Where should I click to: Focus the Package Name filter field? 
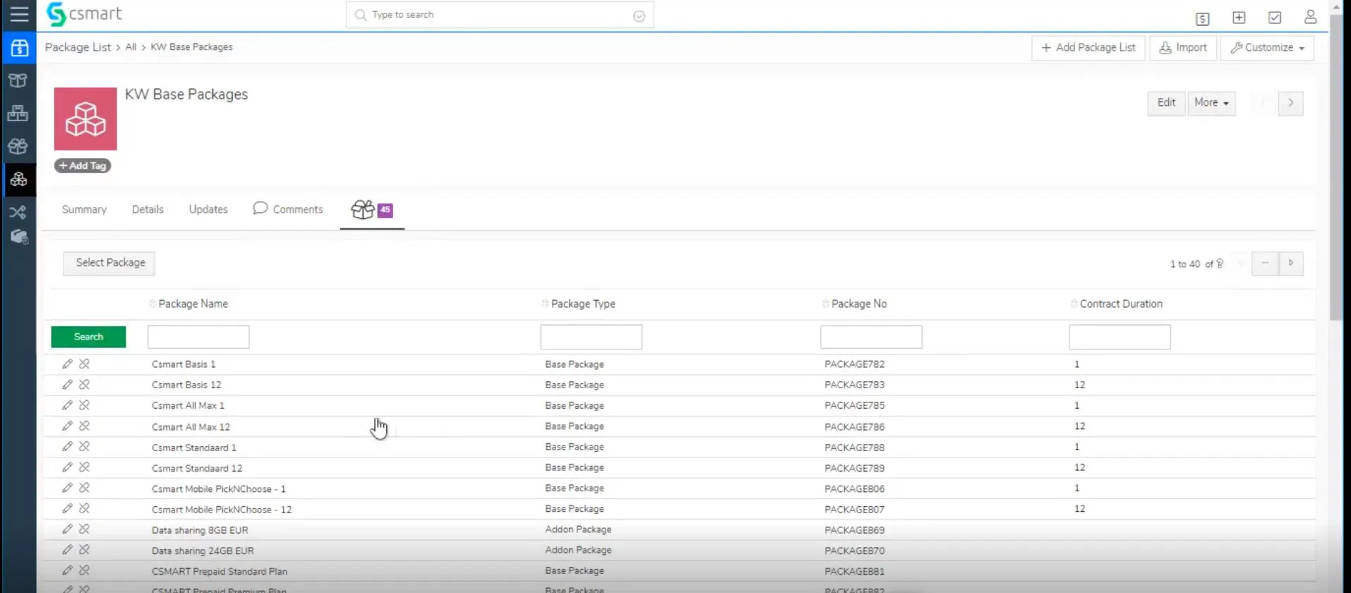click(x=198, y=337)
